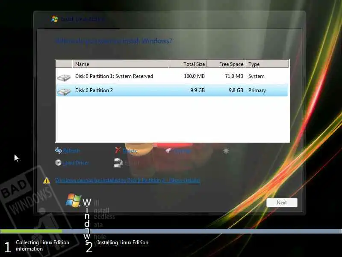The width and height of the screenshot is (342, 257).
Task: Sort by the Free Space column header
Action: click(x=226, y=64)
